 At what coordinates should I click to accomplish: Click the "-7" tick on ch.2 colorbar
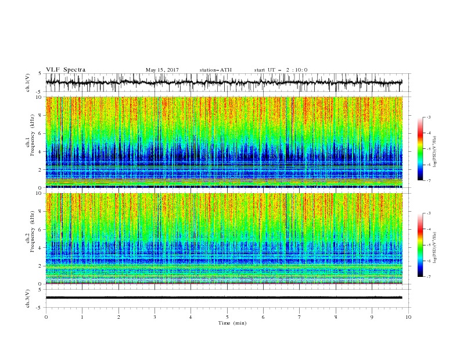click(x=428, y=276)
